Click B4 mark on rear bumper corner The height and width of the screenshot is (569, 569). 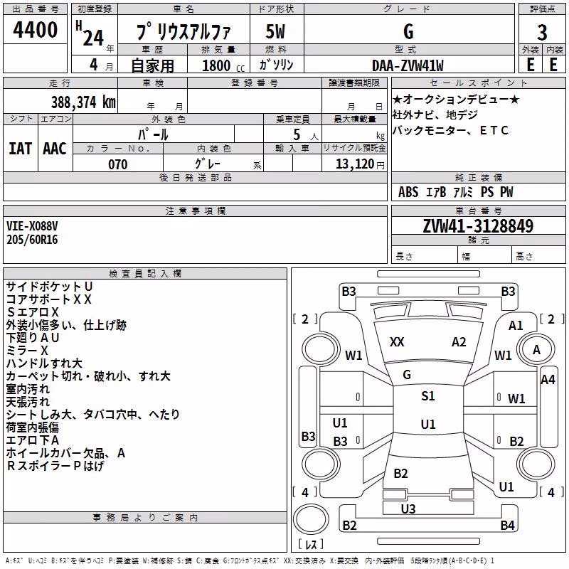click(x=507, y=525)
